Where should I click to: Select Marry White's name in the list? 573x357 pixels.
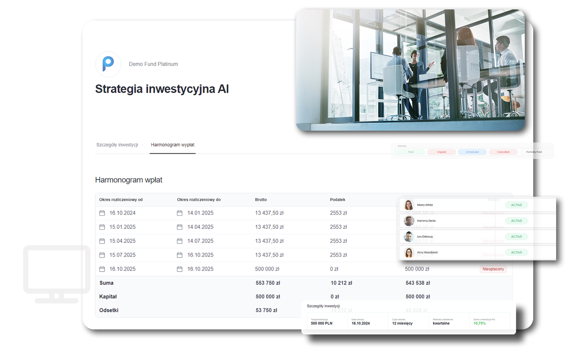click(x=425, y=205)
